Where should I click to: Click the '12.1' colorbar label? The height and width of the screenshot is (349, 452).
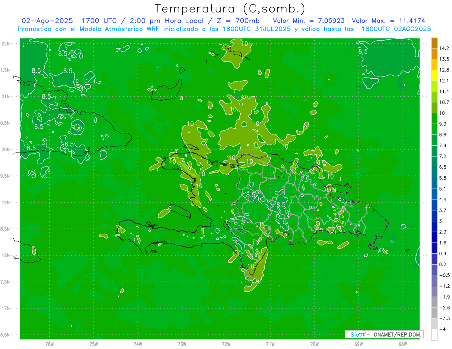point(444,81)
